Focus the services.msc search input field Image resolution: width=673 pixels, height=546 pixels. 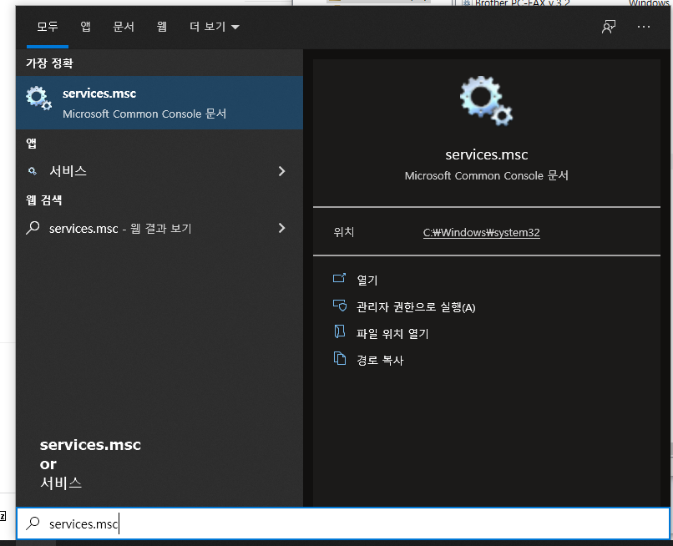pos(343,523)
